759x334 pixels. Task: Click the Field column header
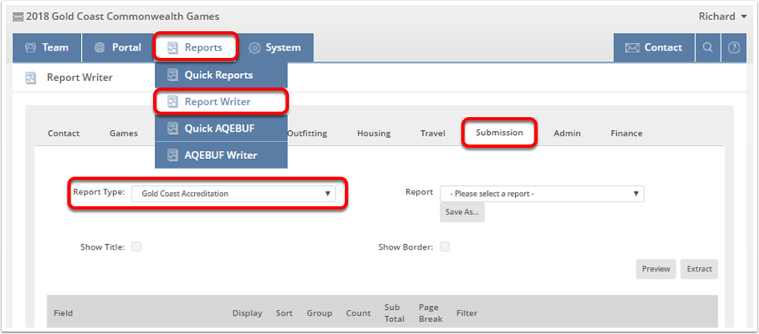coord(63,313)
